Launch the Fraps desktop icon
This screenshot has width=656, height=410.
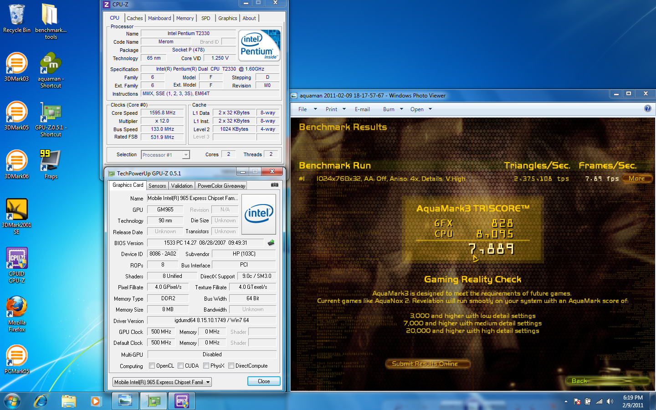[51, 164]
